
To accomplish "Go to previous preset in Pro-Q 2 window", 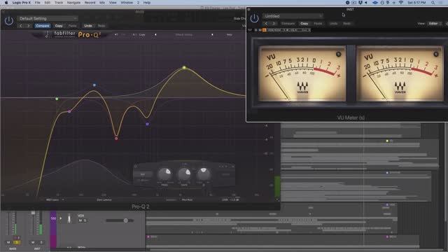I will pyautogui.click(x=21, y=26).
